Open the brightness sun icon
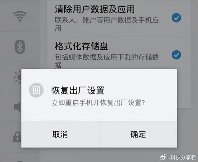Image resolution: width=198 pixels, height=162 pixels. (17, 77)
